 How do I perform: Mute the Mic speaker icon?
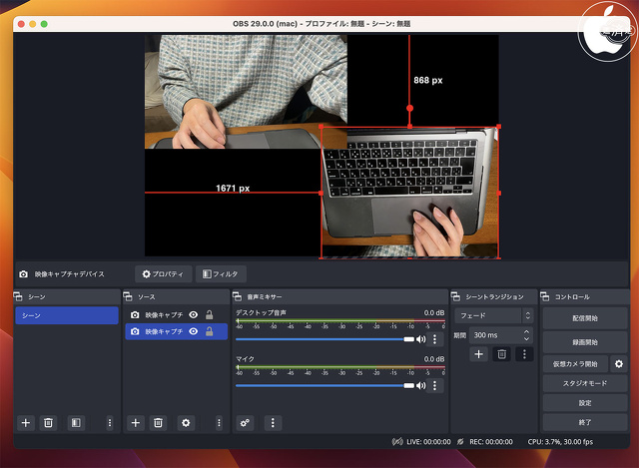(420, 385)
